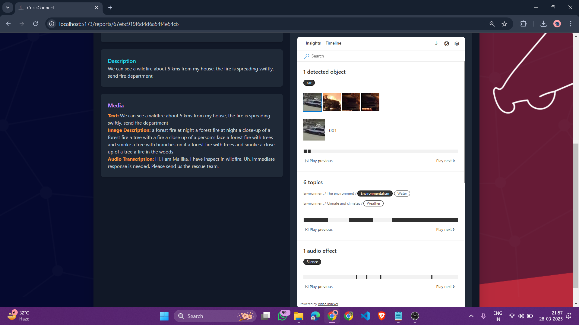Click the browser extensions puzzle icon

524,24
